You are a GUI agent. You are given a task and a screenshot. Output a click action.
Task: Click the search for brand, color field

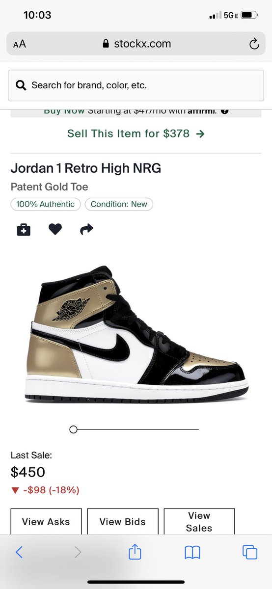[136, 85]
